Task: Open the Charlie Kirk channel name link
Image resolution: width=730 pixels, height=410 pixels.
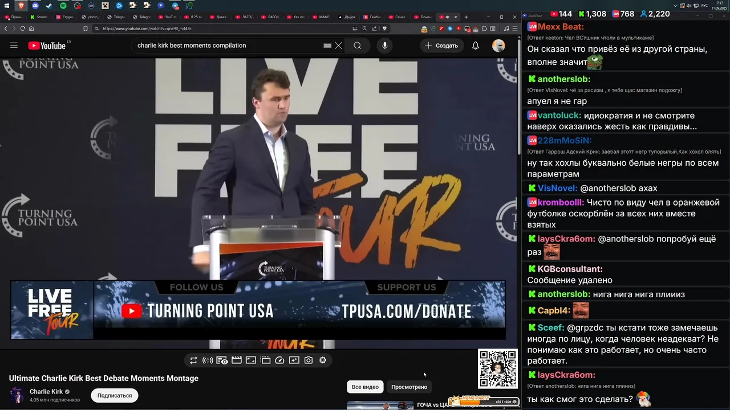Action: pos(46,392)
